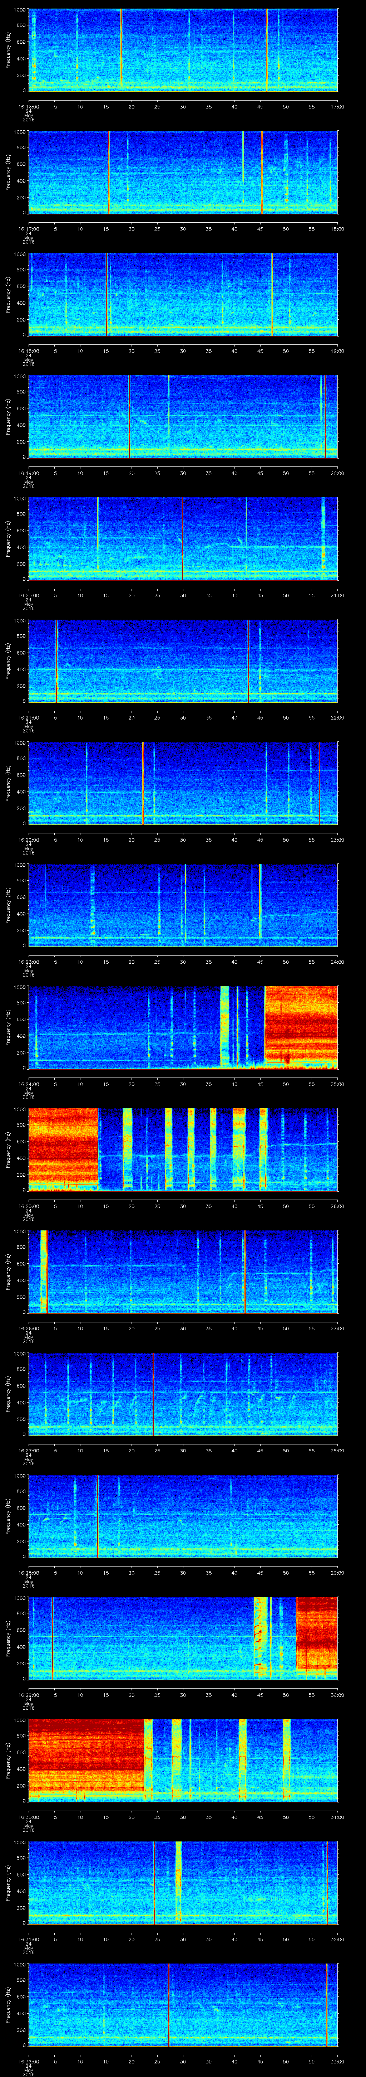This screenshot has height=2077, width=366.
Task: View the spectrogram panel starting at 16:26:00
Action: click(183, 1272)
